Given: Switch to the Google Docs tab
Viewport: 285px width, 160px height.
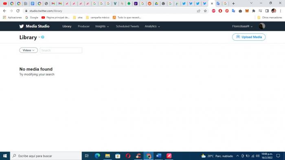Looking at the screenshot, I should [x=33, y=3].
